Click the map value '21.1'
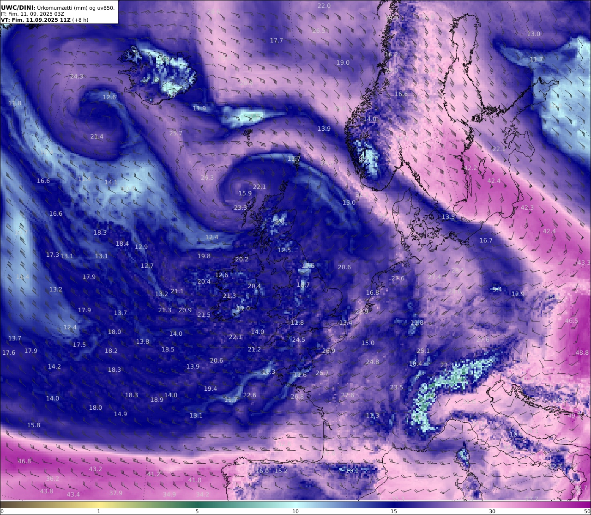The height and width of the screenshot is (515, 591). pos(177,291)
